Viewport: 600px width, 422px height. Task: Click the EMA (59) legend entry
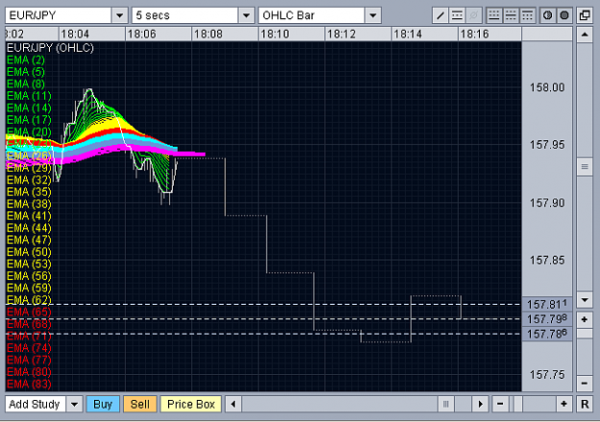coord(29,289)
